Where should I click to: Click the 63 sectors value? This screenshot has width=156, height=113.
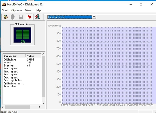[28, 66]
